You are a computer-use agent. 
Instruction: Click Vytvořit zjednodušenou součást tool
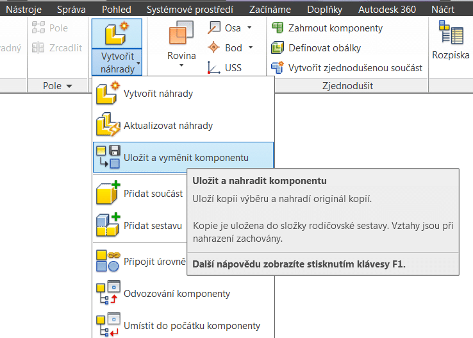coord(347,67)
